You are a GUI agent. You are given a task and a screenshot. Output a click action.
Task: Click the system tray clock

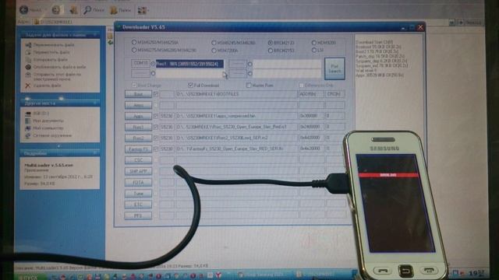(476, 273)
